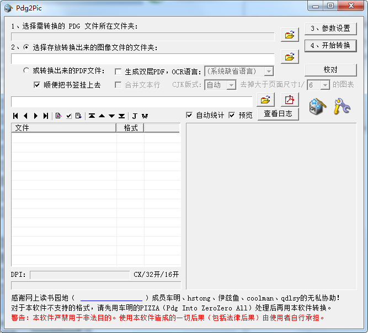
Task: Click the 文件 column header
Action: [x=64, y=128]
